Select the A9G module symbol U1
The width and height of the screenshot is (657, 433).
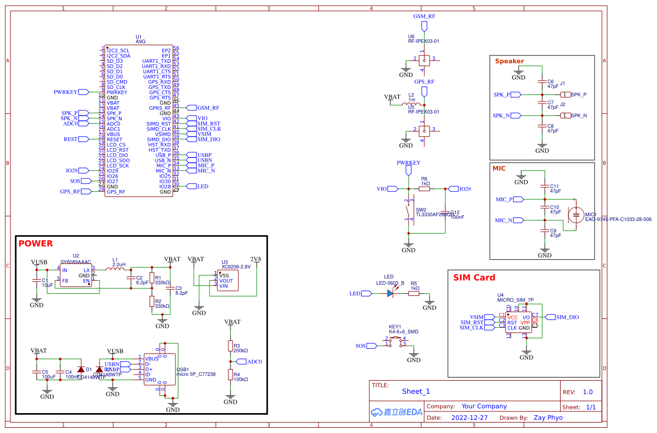coord(139,120)
